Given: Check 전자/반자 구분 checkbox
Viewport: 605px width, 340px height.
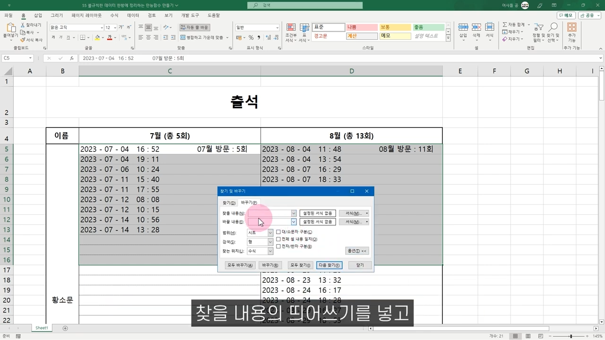Looking at the screenshot, I should click(278, 246).
